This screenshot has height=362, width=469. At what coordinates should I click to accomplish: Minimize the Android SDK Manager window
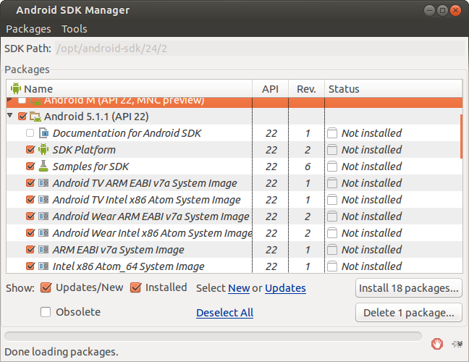[x=429, y=11]
